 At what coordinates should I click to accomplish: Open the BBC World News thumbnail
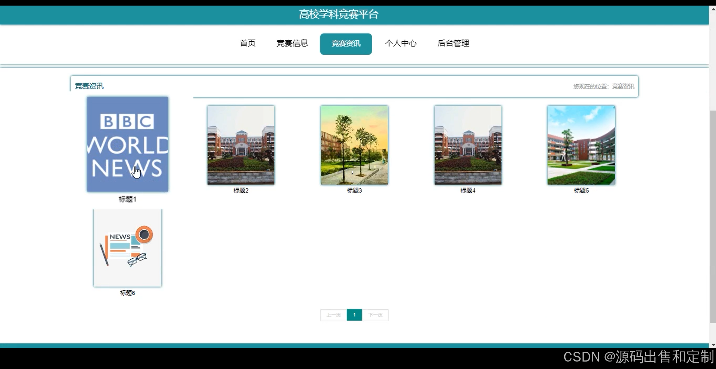coord(128,144)
